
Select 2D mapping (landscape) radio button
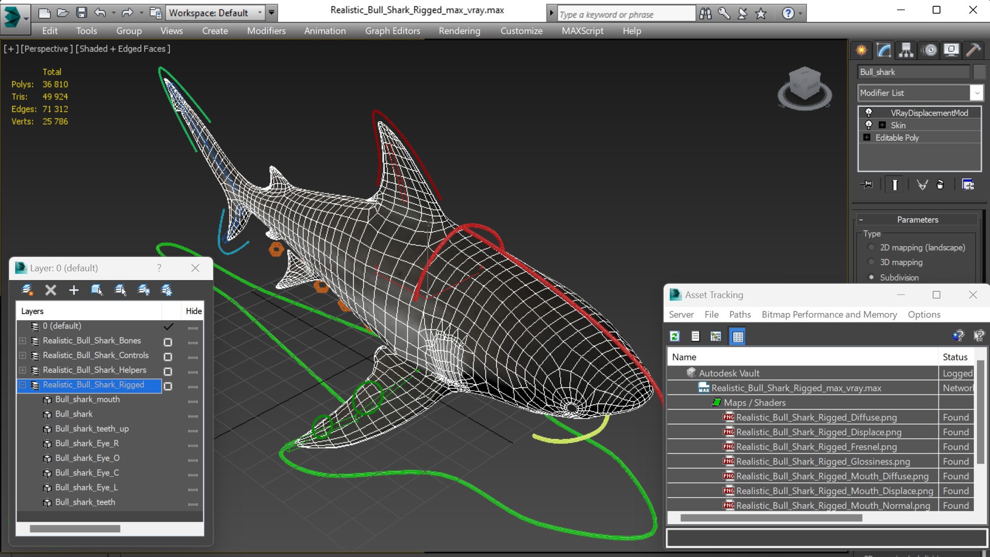[871, 248]
